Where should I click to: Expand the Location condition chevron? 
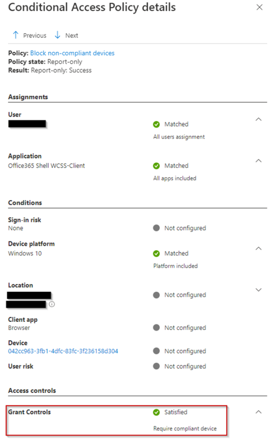[x=258, y=290]
